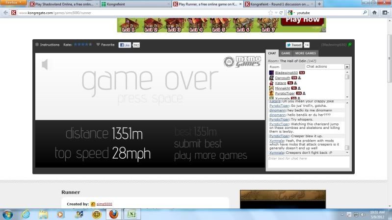Click the taskbar clock
392x220 pixels.
[377, 215]
